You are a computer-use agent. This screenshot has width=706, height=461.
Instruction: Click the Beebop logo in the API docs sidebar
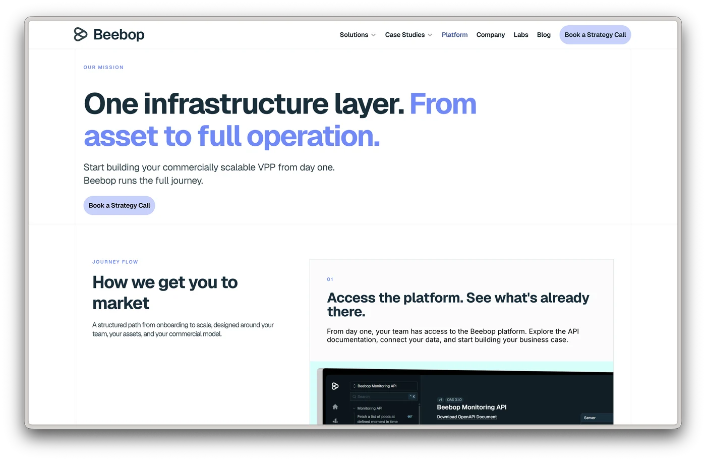tap(335, 386)
